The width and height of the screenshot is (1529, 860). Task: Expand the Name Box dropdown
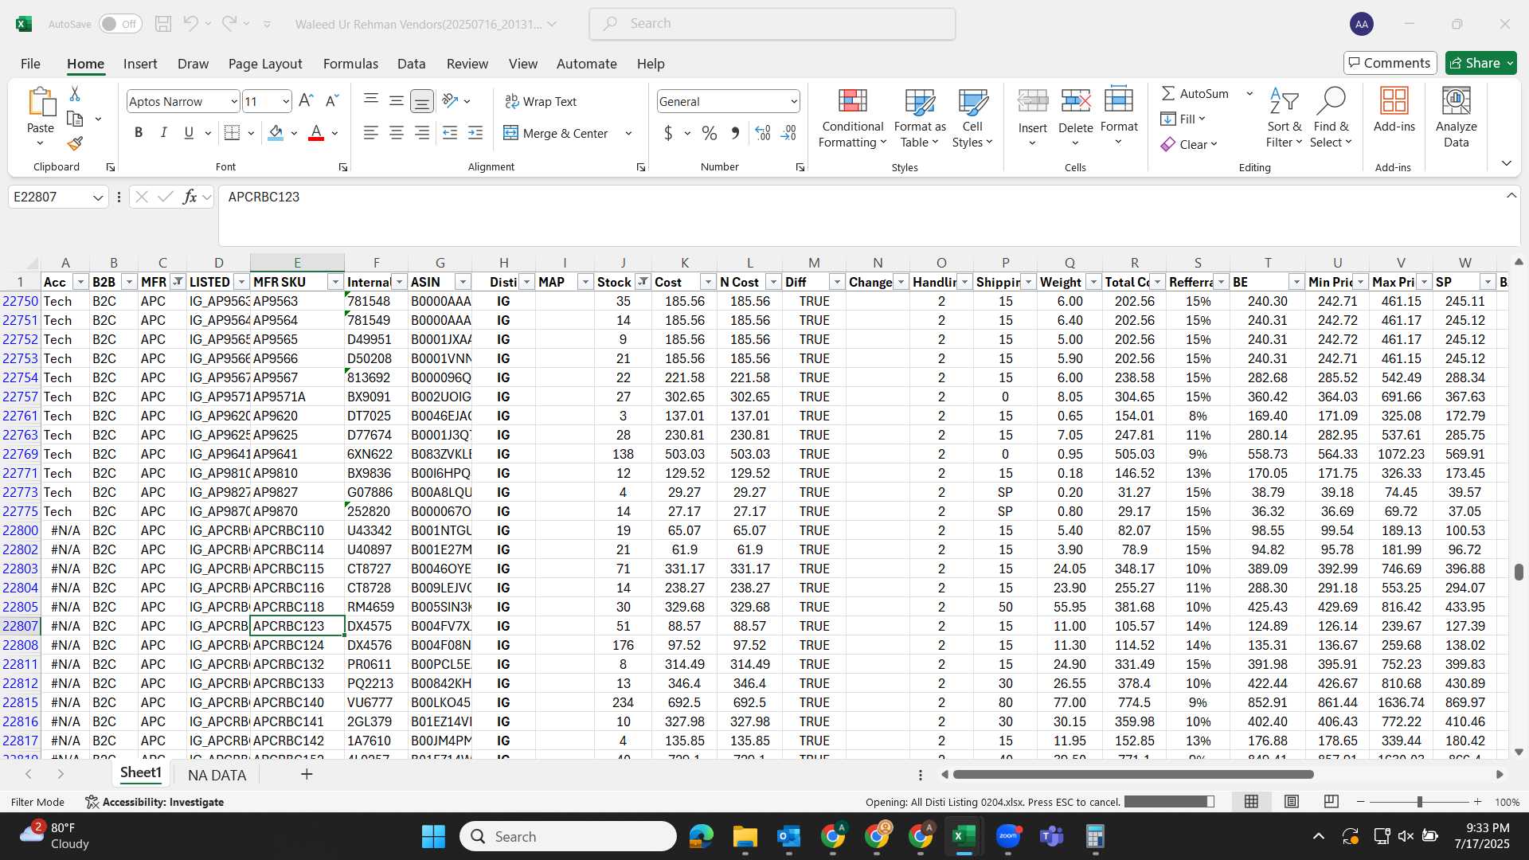coord(98,197)
